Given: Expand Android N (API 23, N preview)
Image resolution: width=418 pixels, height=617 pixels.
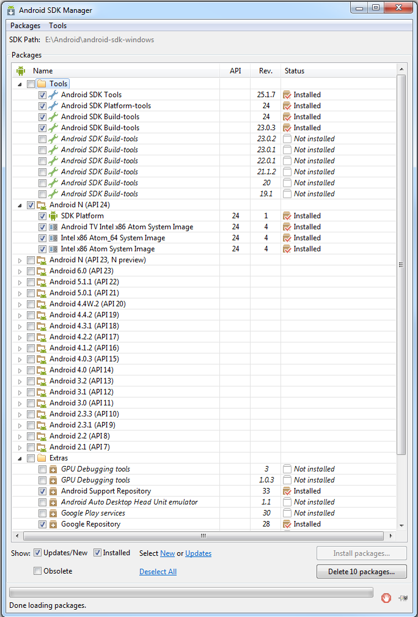Looking at the screenshot, I should 20,260.
